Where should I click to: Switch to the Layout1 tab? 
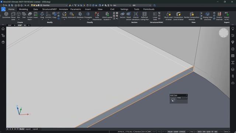point(28,129)
